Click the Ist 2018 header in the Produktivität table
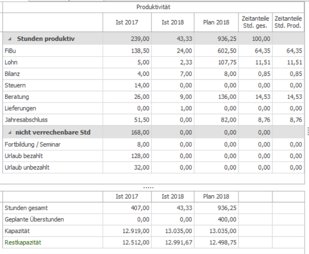The width and height of the screenshot is (309, 254). coord(173,22)
